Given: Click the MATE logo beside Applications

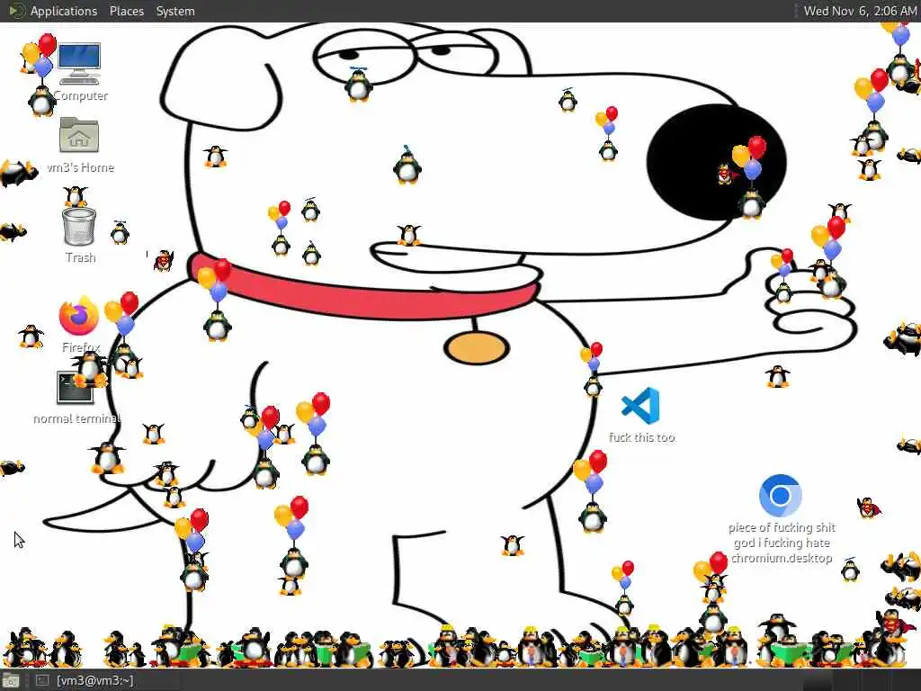Looking at the screenshot, I should (17, 11).
